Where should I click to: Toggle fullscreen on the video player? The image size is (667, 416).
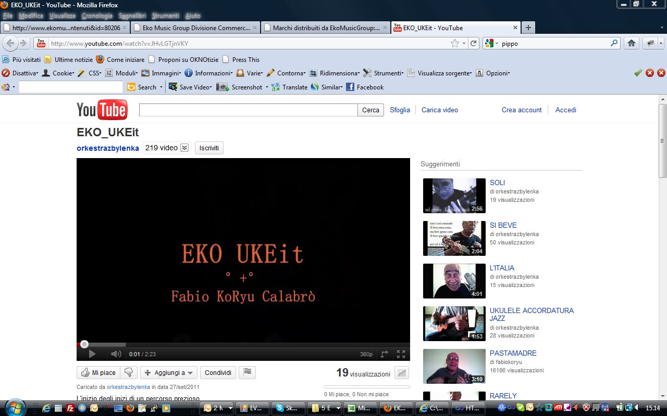pos(401,354)
